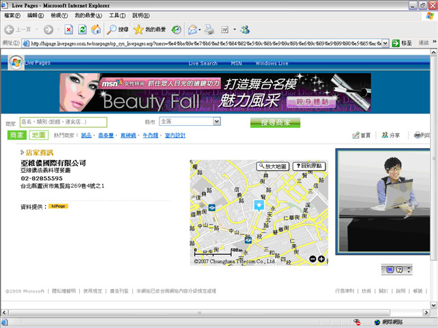Image resolution: width=438 pixels, height=328 pixels.
Task: Open the Mail envelope toolbar icon
Action: (x=192, y=29)
